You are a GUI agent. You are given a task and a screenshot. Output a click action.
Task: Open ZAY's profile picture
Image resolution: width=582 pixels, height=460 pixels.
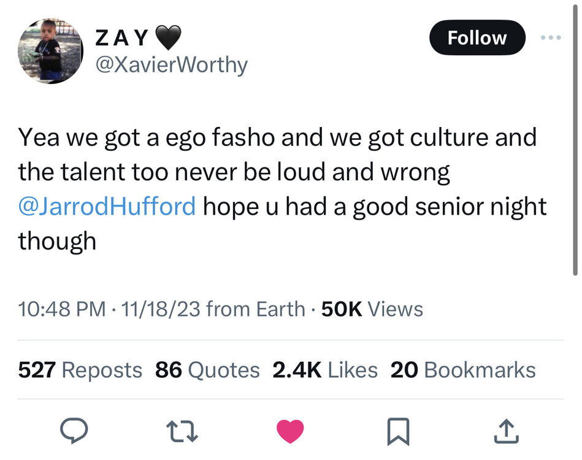coord(50,50)
